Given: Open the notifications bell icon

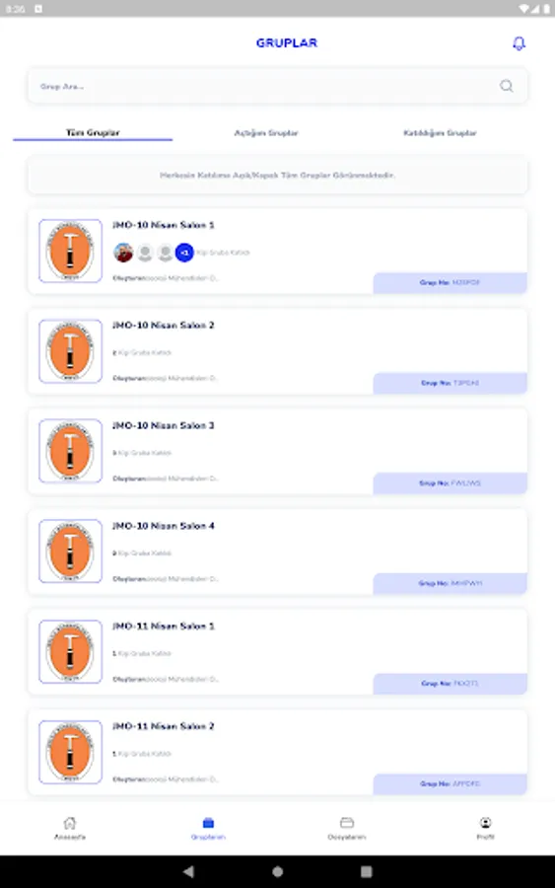Looking at the screenshot, I should coord(519,43).
